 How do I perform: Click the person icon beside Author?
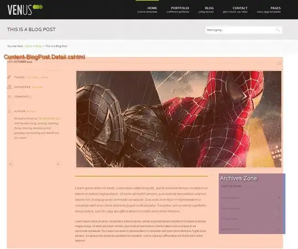point(9,111)
